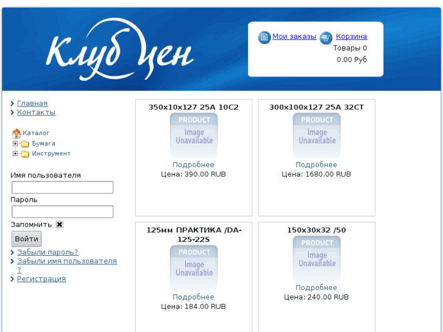The width and height of the screenshot is (443, 332).
Task: Toggle the Запомнить checkbox
Action: click(59, 224)
